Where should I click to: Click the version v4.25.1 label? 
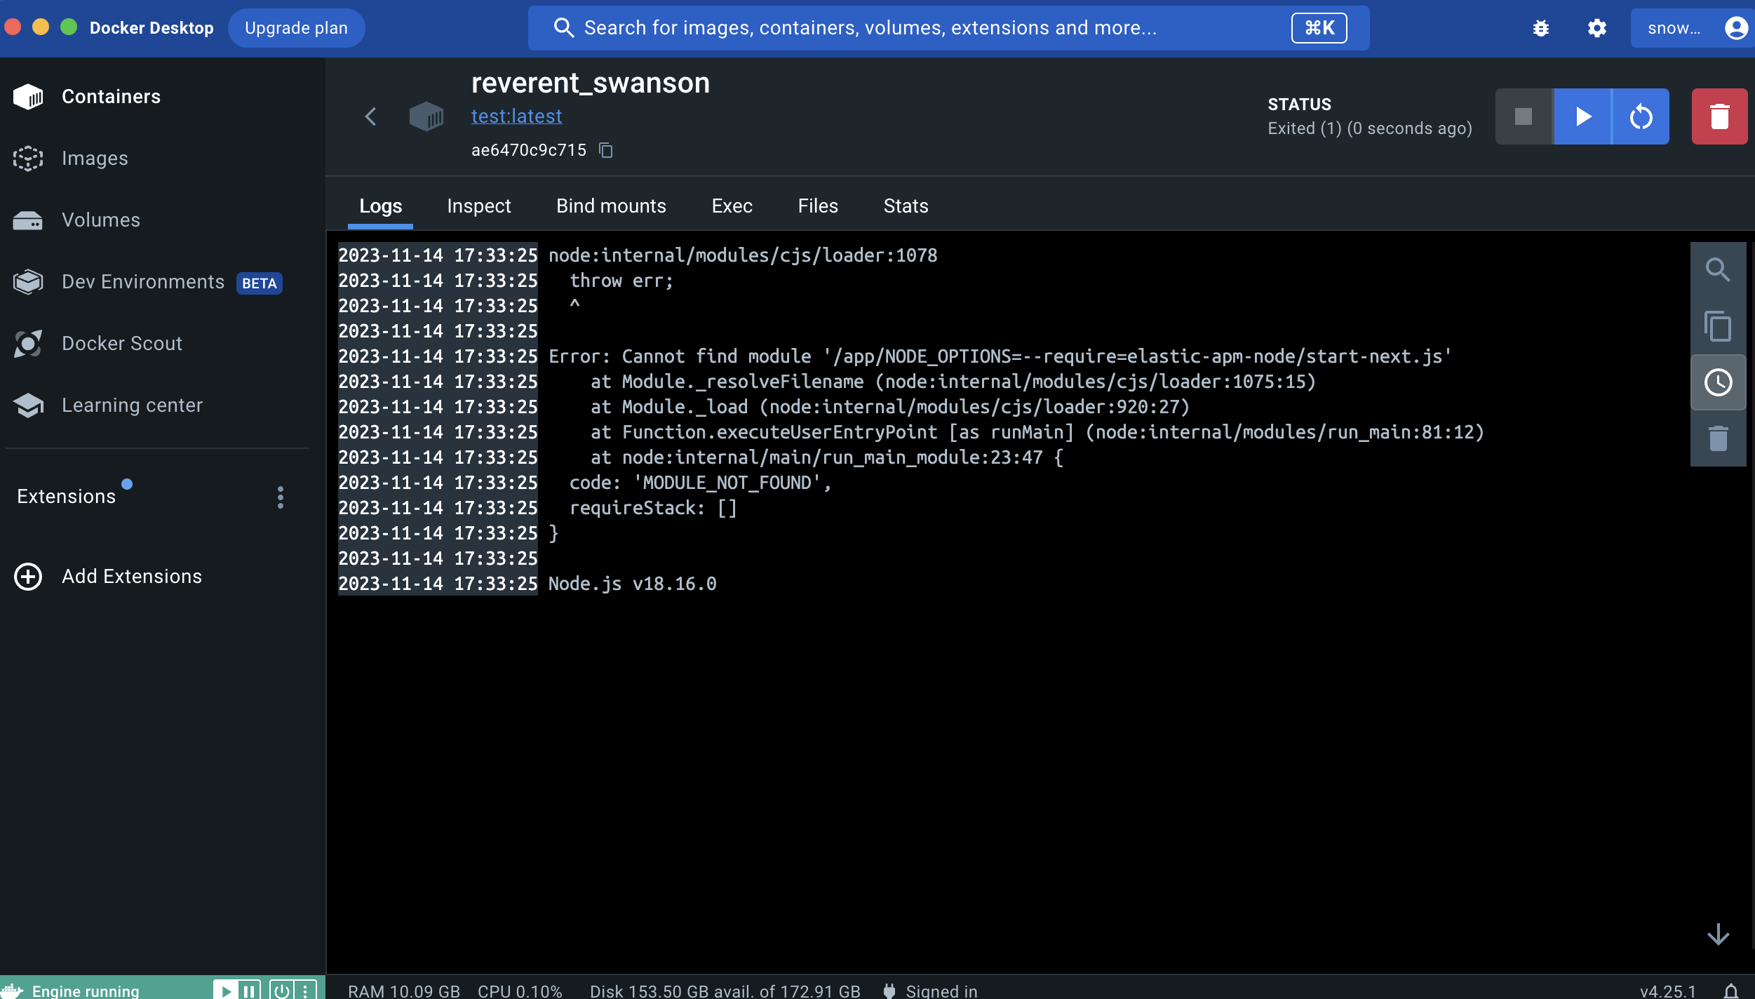(x=1668, y=991)
